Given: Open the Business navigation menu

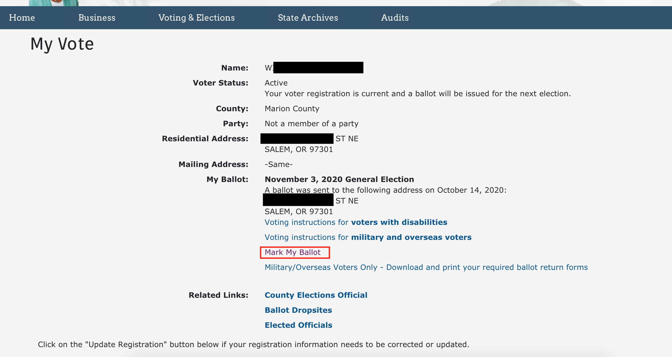Looking at the screenshot, I should point(97,18).
